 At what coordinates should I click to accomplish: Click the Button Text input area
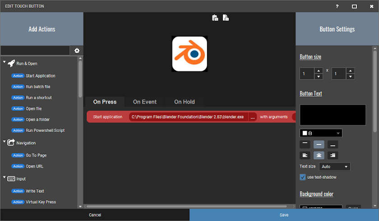tap(333, 115)
